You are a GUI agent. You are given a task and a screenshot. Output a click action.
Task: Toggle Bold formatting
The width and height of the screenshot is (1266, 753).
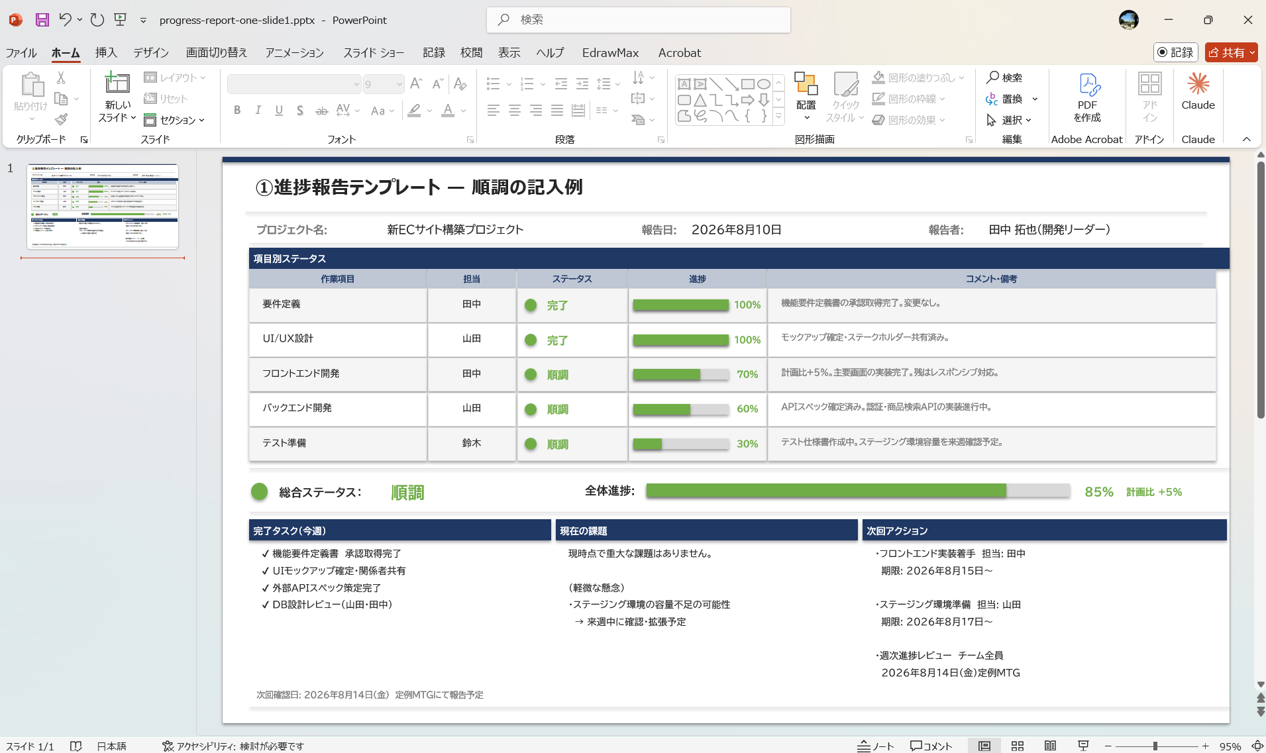237,111
